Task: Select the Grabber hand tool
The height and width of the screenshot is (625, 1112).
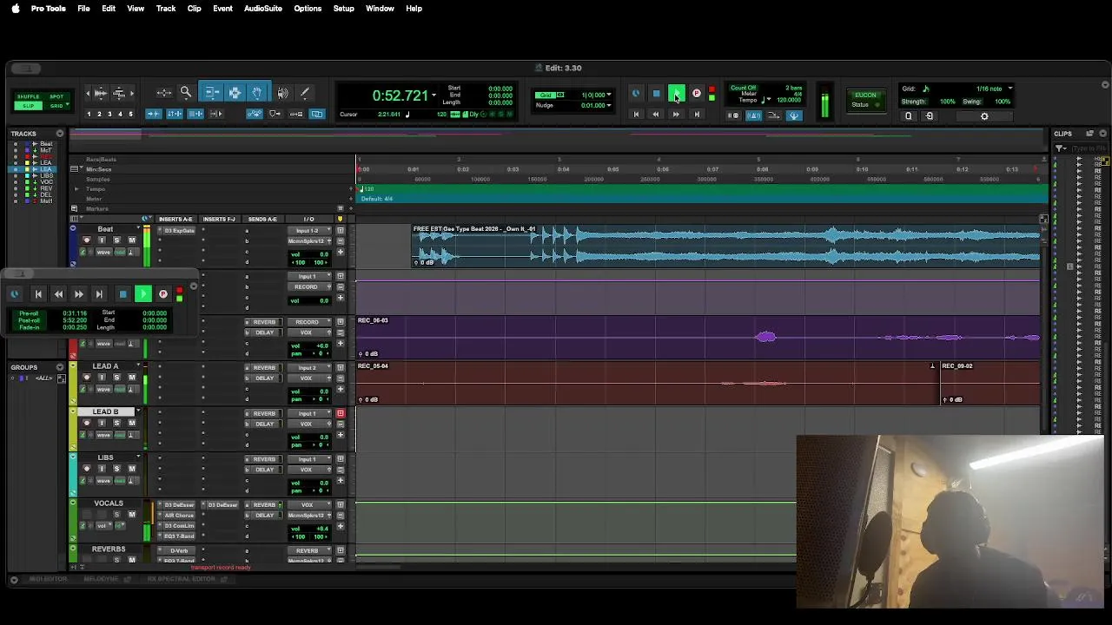Action: (x=257, y=93)
